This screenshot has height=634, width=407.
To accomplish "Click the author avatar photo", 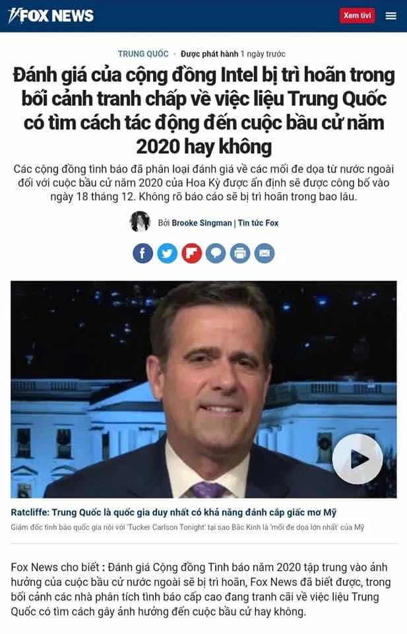I will [x=140, y=222].
